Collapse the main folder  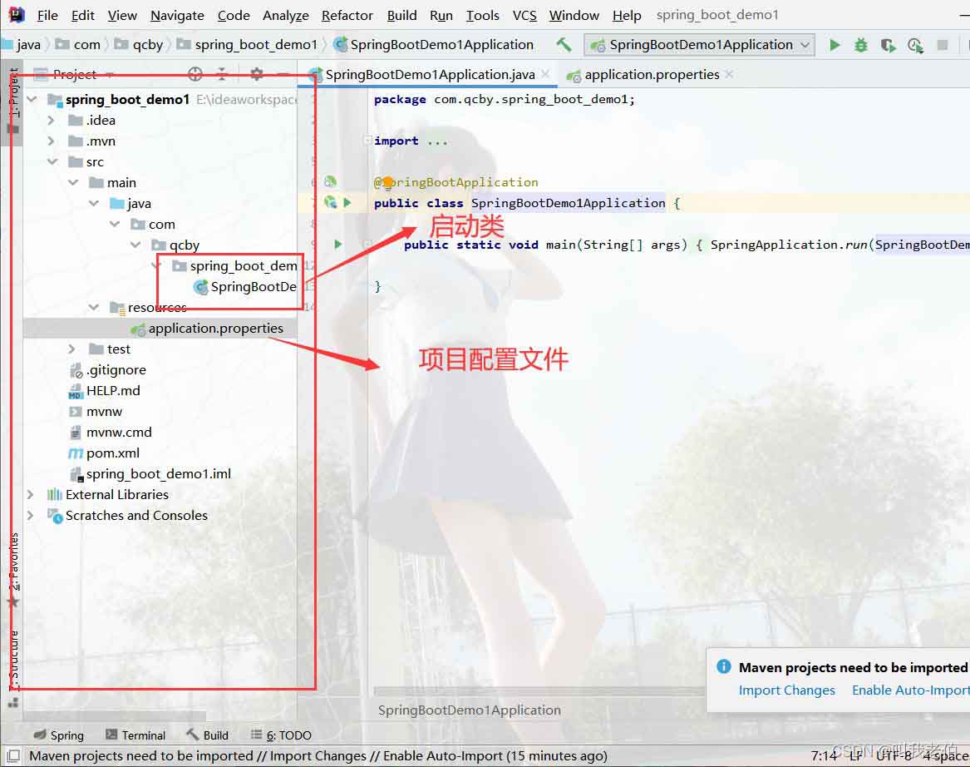pyautogui.click(x=73, y=183)
